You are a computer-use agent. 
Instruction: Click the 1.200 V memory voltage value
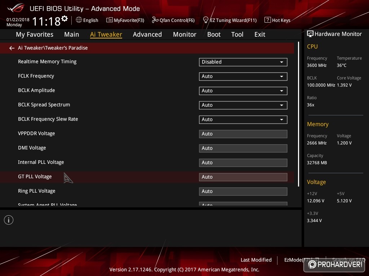click(344, 143)
